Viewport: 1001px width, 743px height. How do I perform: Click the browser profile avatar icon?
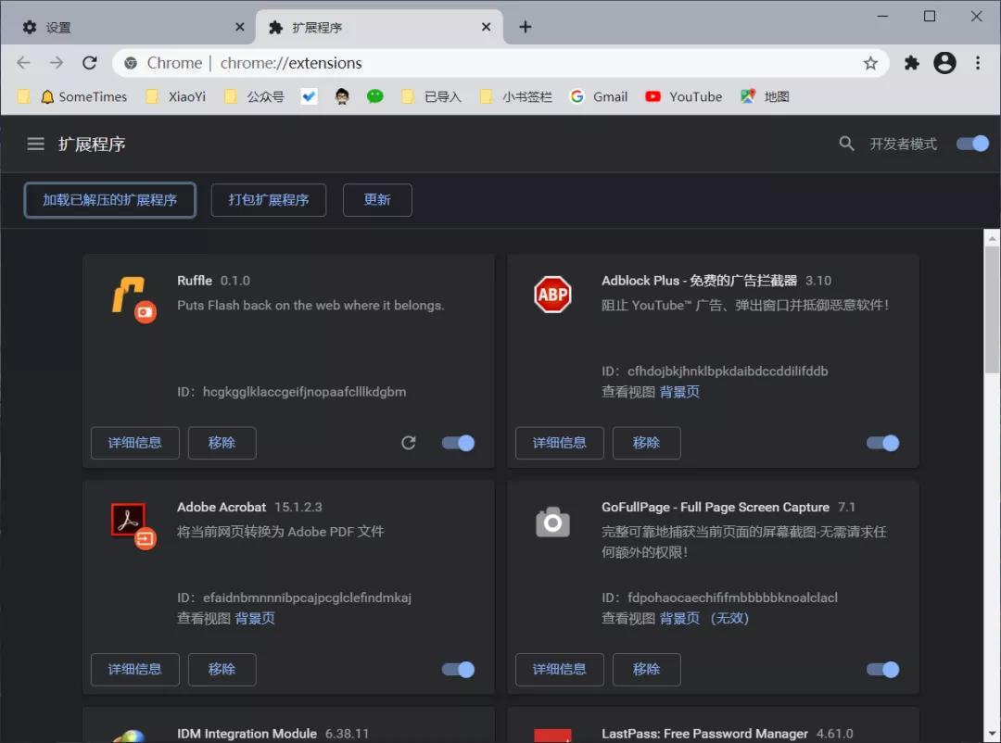944,62
